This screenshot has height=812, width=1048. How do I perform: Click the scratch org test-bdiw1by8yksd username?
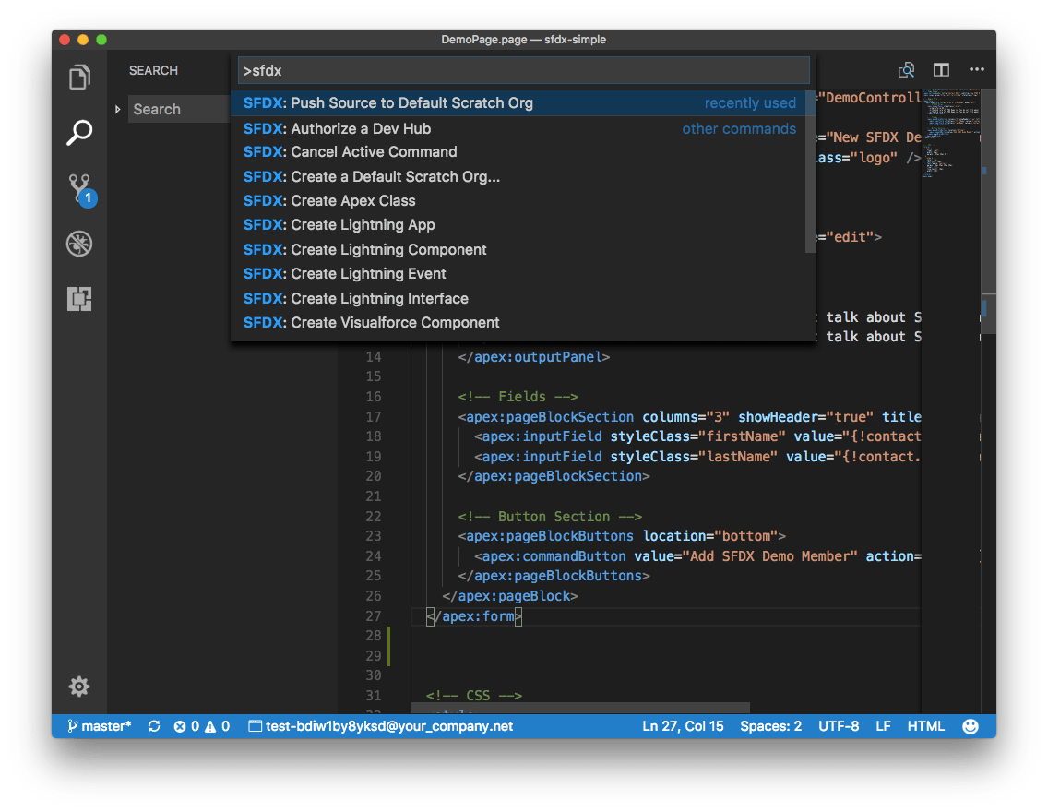pos(381,726)
